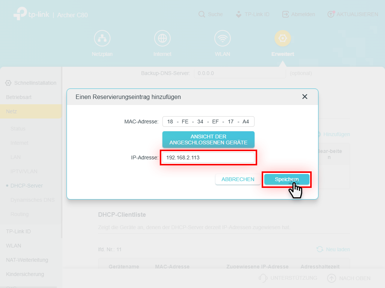
Task: Focus the IP-Adresse input field
Action: [208, 158]
